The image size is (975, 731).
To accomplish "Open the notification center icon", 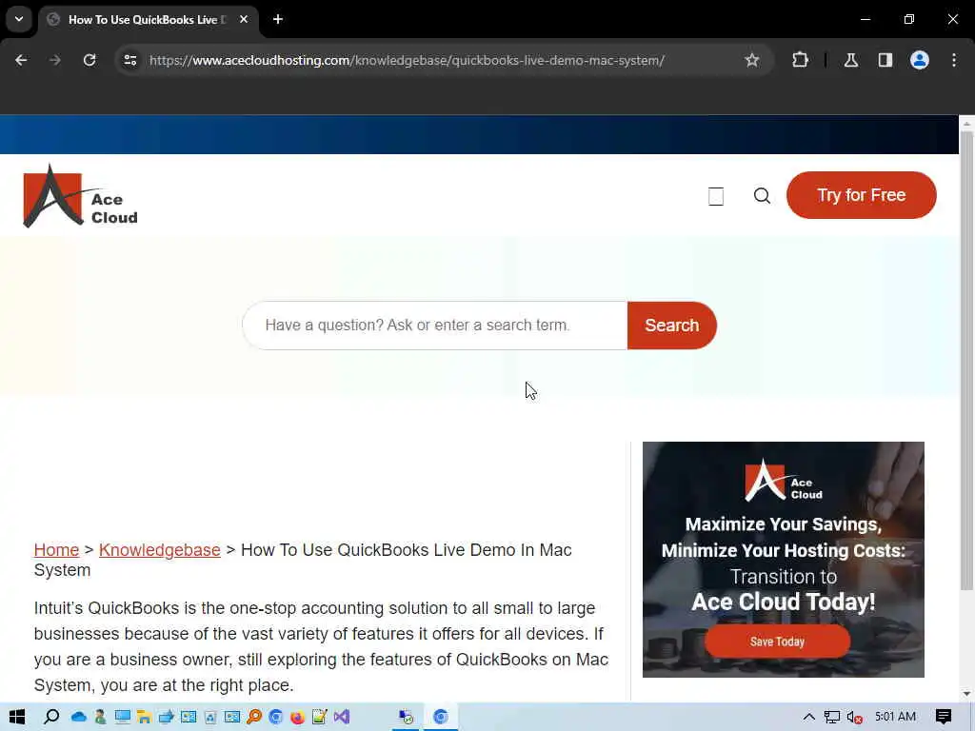I will [944, 717].
